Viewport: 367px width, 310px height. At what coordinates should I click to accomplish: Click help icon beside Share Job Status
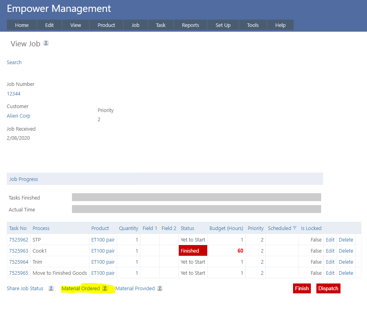(51, 289)
